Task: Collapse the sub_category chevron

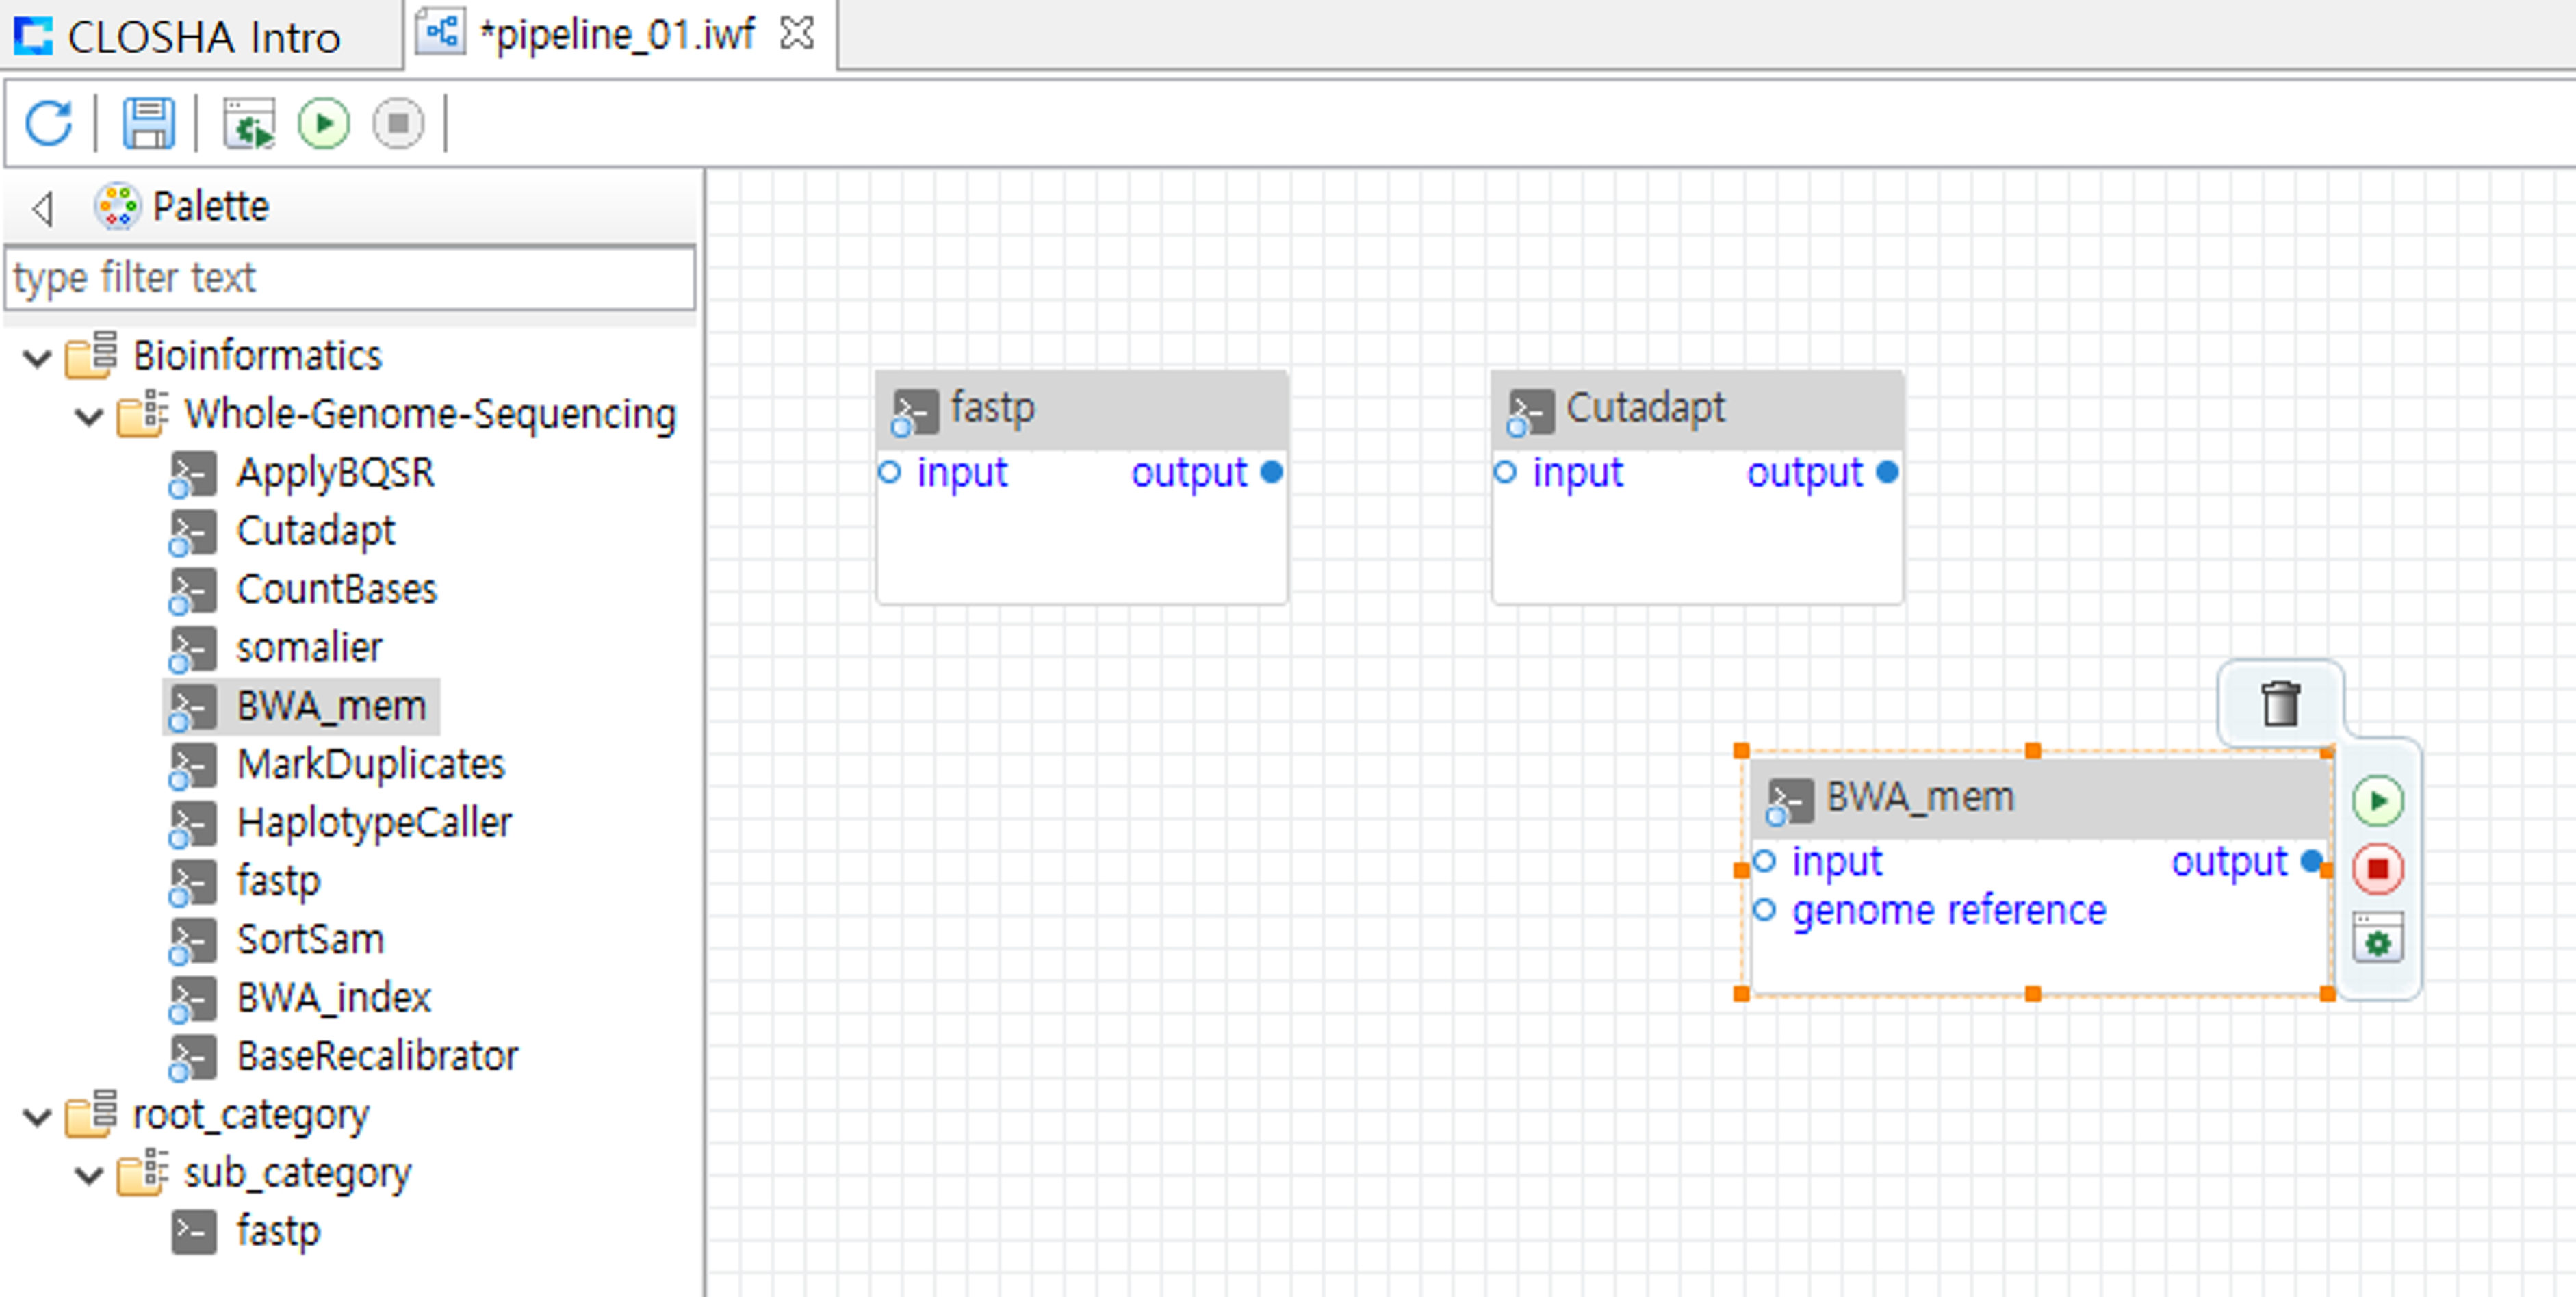Action: [x=89, y=1175]
